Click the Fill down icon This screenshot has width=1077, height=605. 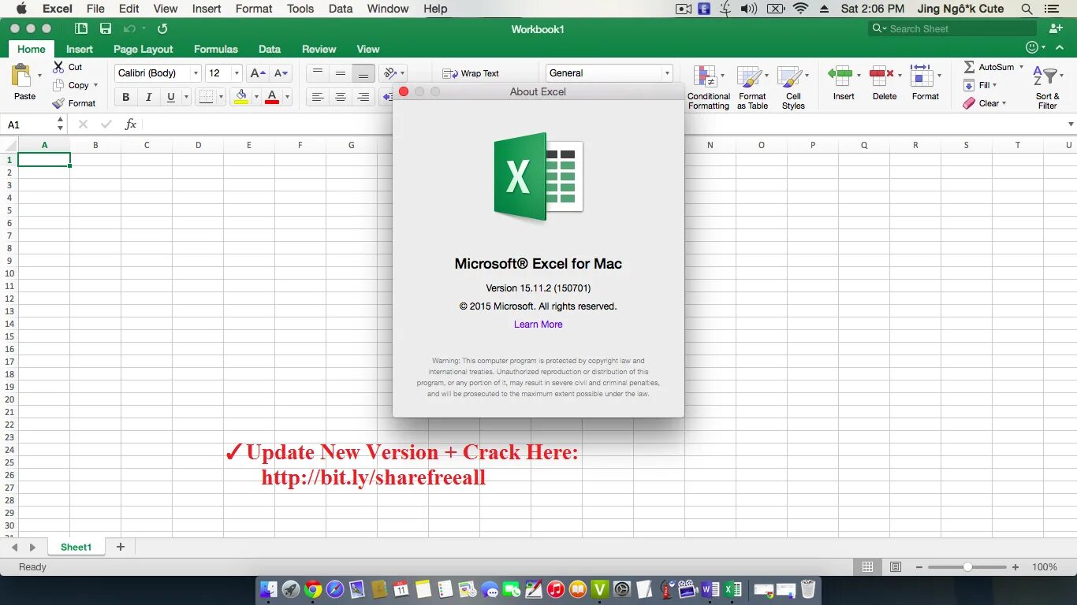pyautogui.click(x=969, y=85)
